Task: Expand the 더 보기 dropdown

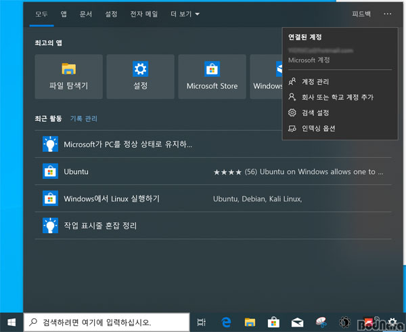Action: pos(185,14)
